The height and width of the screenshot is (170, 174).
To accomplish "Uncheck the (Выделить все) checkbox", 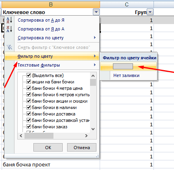I will (29, 75).
